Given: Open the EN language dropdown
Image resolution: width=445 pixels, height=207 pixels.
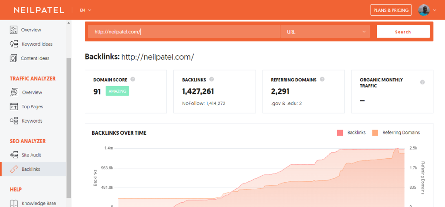Looking at the screenshot, I should pos(85,10).
